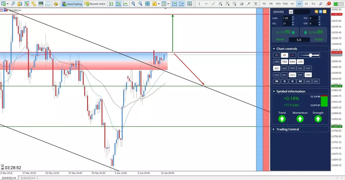This screenshot has height=180, width=345.
Task: Toggle chart shift icon
Action: click(182, 4)
